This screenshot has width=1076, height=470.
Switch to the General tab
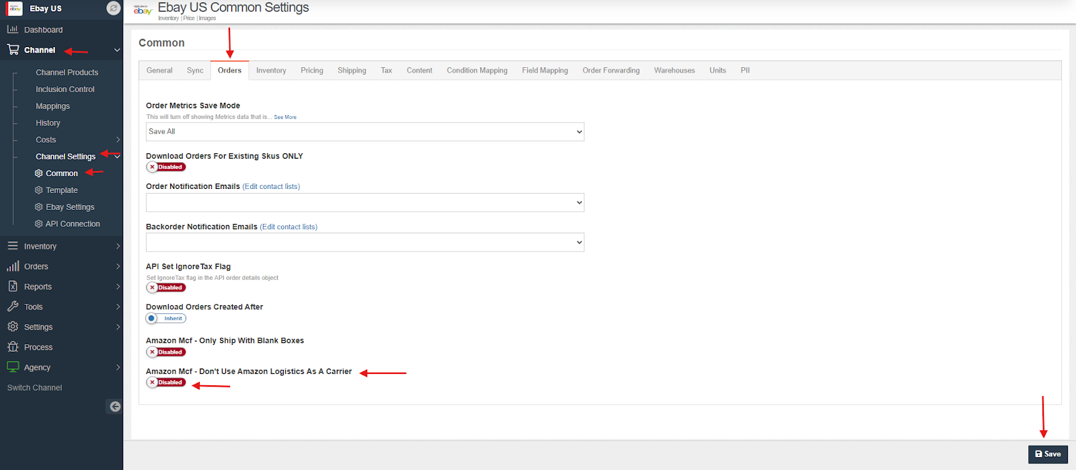(159, 71)
